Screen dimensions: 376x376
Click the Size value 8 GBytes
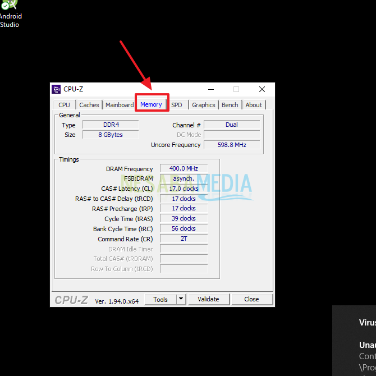pyautogui.click(x=111, y=135)
